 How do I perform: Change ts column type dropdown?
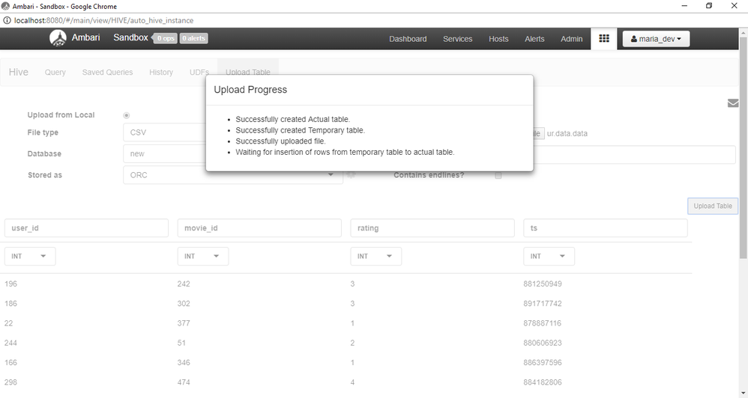[x=549, y=256]
